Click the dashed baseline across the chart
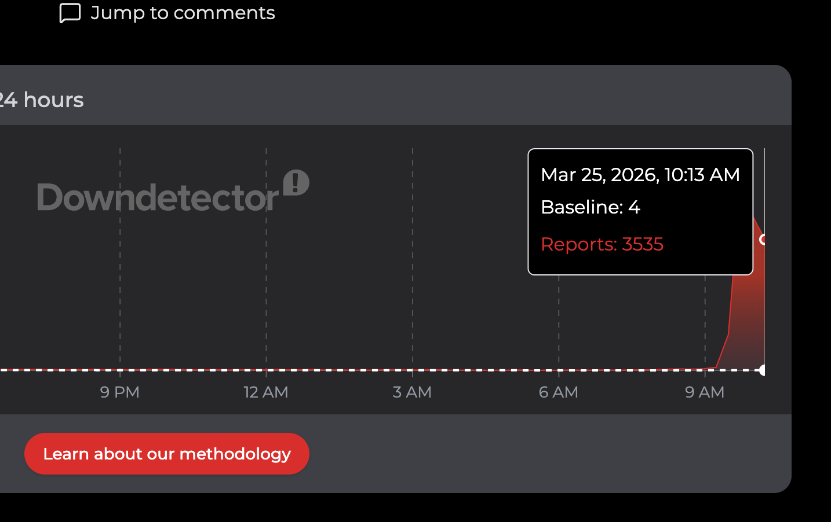Screen dimensions: 831x522 (x=348, y=369)
